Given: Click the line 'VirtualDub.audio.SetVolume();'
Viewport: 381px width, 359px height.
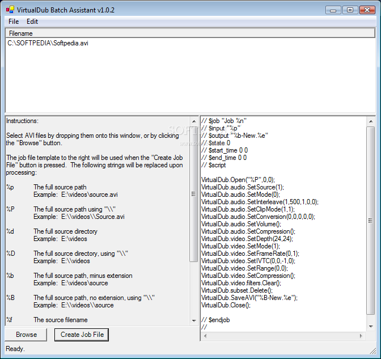Looking at the screenshot, I should [x=241, y=224].
